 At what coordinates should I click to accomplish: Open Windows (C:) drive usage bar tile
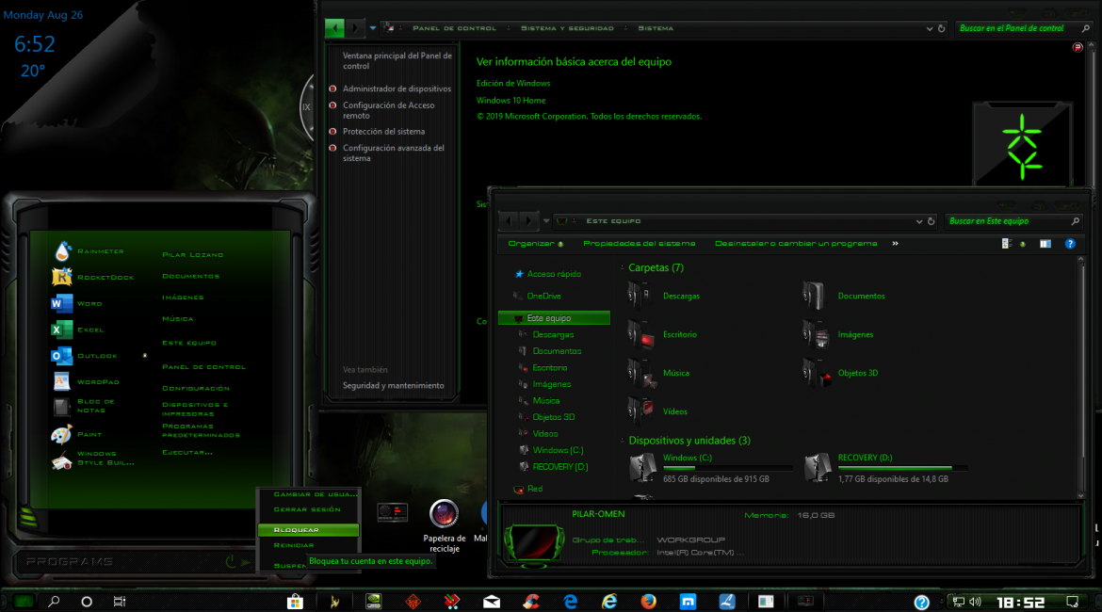point(711,468)
